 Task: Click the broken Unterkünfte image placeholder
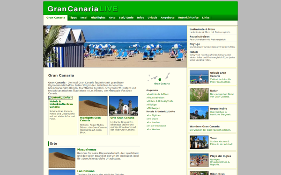tap(60, 98)
